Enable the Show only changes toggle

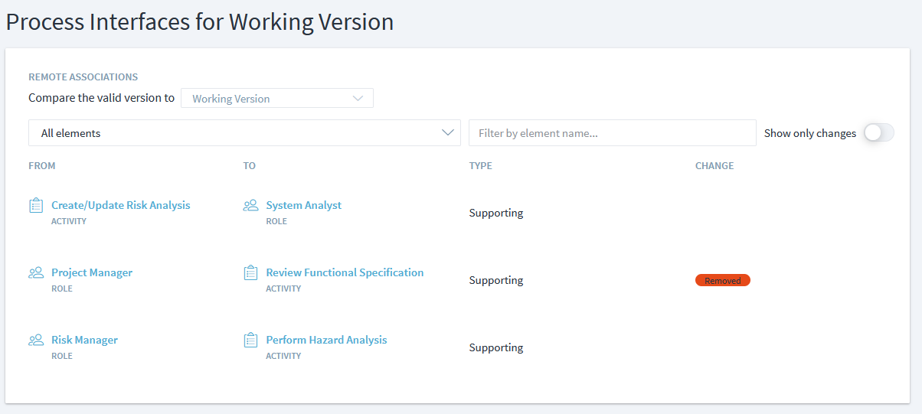coord(878,133)
